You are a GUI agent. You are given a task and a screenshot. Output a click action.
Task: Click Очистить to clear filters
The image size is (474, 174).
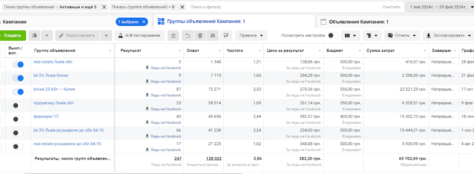coord(391,7)
